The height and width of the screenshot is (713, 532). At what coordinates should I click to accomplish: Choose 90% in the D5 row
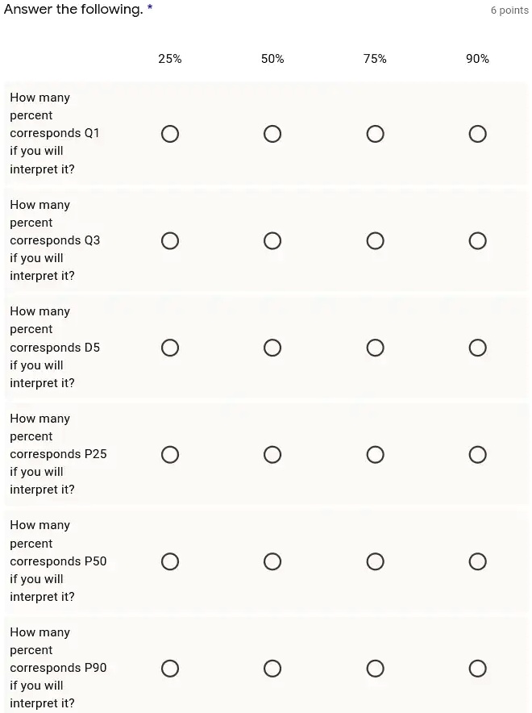[477, 348]
